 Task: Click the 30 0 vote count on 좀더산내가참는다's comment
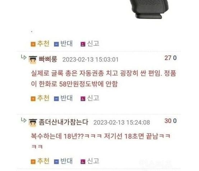[171, 121]
